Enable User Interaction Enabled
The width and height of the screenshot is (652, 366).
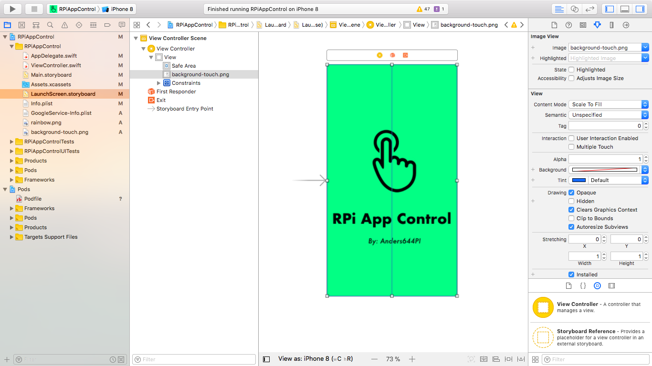click(x=572, y=138)
